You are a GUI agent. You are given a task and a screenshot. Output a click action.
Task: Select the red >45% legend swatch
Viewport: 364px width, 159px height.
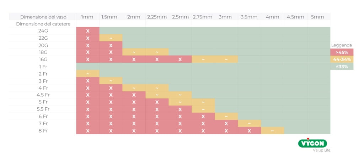342,52
